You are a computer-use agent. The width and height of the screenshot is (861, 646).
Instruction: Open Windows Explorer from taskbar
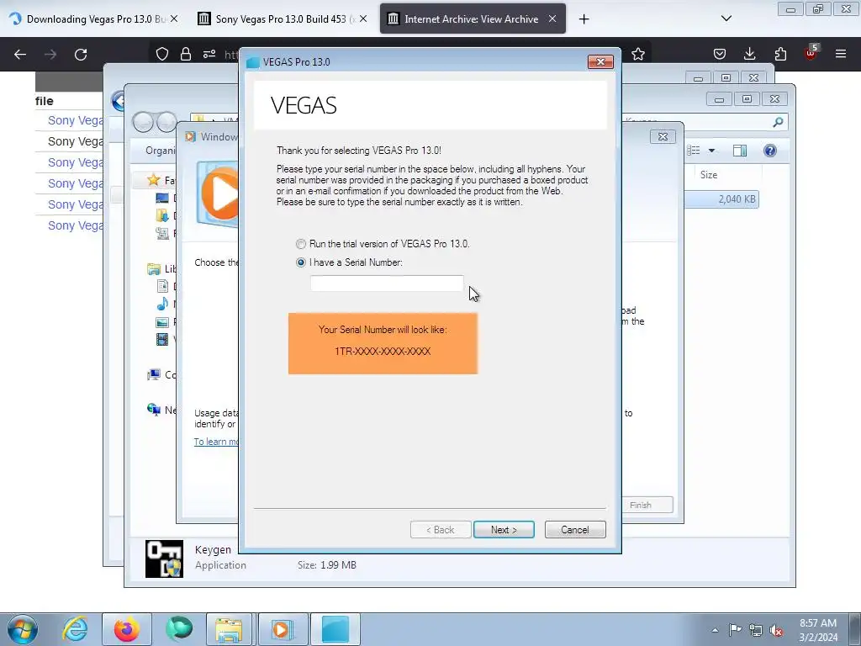click(x=229, y=629)
